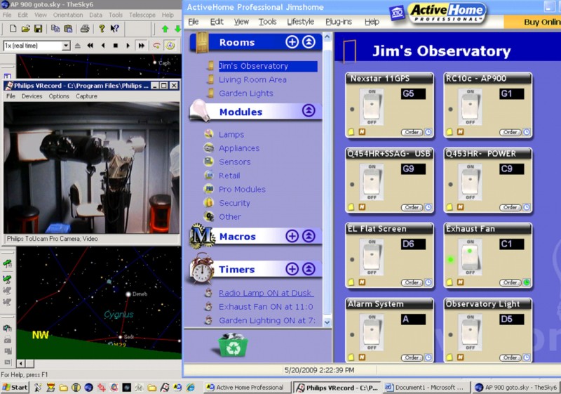Open the Plug-ins menu in ActiveHome

(339, 22)
